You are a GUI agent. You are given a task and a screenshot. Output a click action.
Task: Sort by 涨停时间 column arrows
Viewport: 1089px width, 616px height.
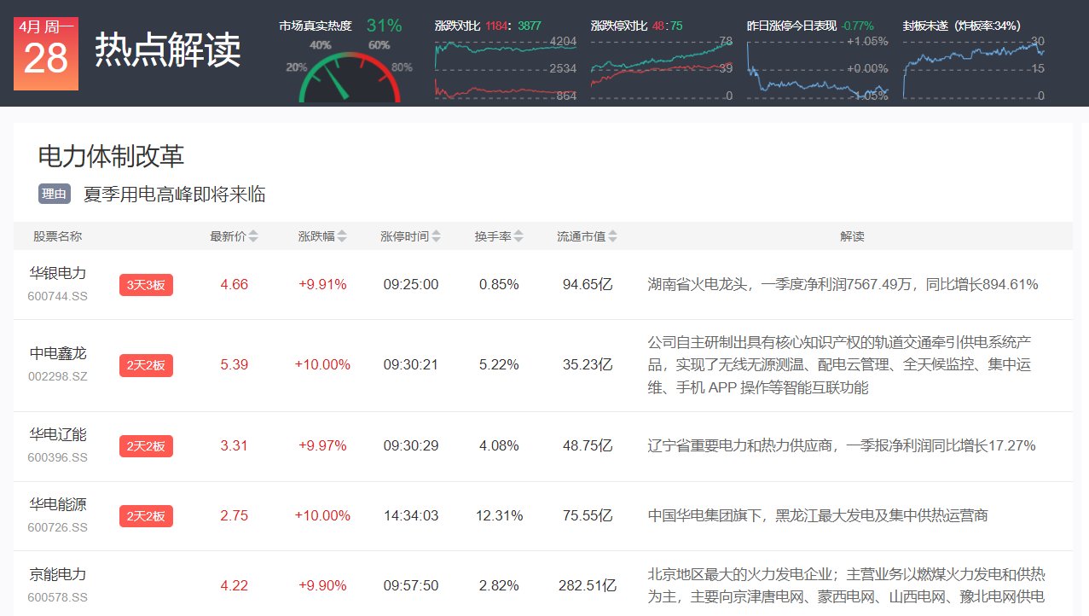pyautogui.click(x=437, y=236)
